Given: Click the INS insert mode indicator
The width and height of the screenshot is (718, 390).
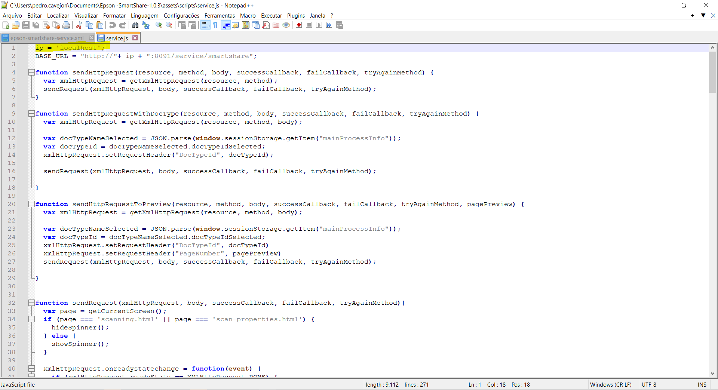Looking at the screenshot, I should [x=702, y=384].
